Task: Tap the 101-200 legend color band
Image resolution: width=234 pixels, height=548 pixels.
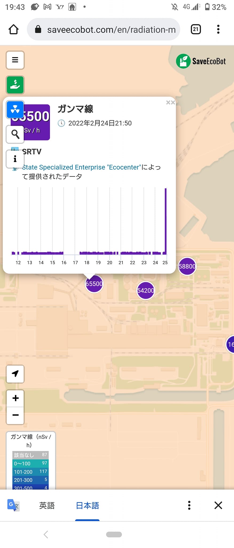Action: (31, 471)
